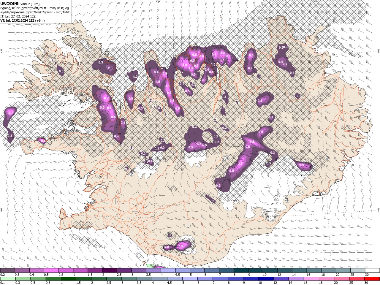Click the '0.7' value in the far-west offshore patch
The height and width of the screenshot is (285, 380).
pos(11,113)
